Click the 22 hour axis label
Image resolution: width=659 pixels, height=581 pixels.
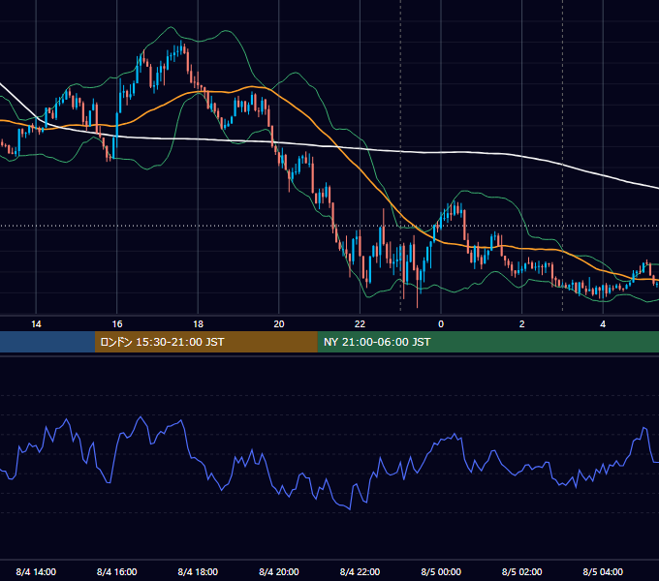360,324
